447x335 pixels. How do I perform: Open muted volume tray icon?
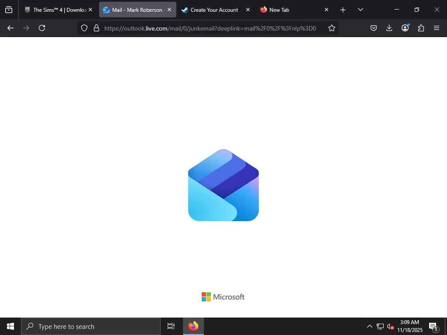tap(391, 327)
